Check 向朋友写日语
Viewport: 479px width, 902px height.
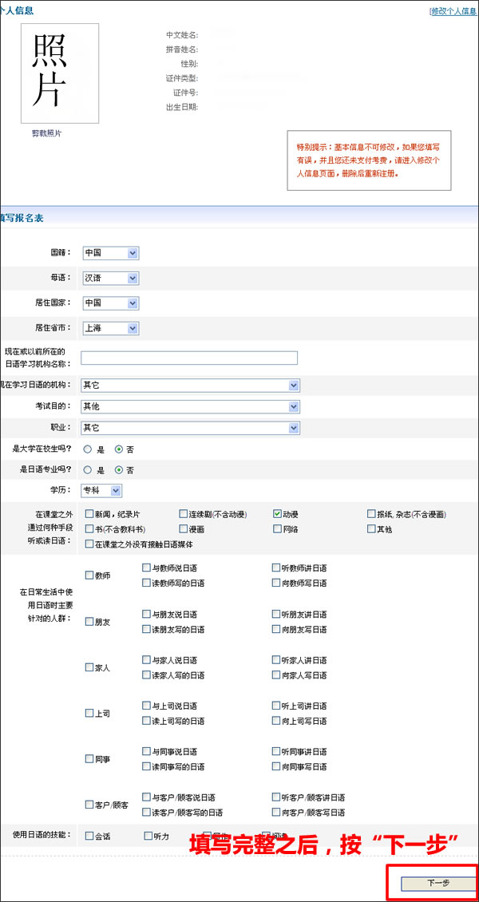(x=276, y=629)
